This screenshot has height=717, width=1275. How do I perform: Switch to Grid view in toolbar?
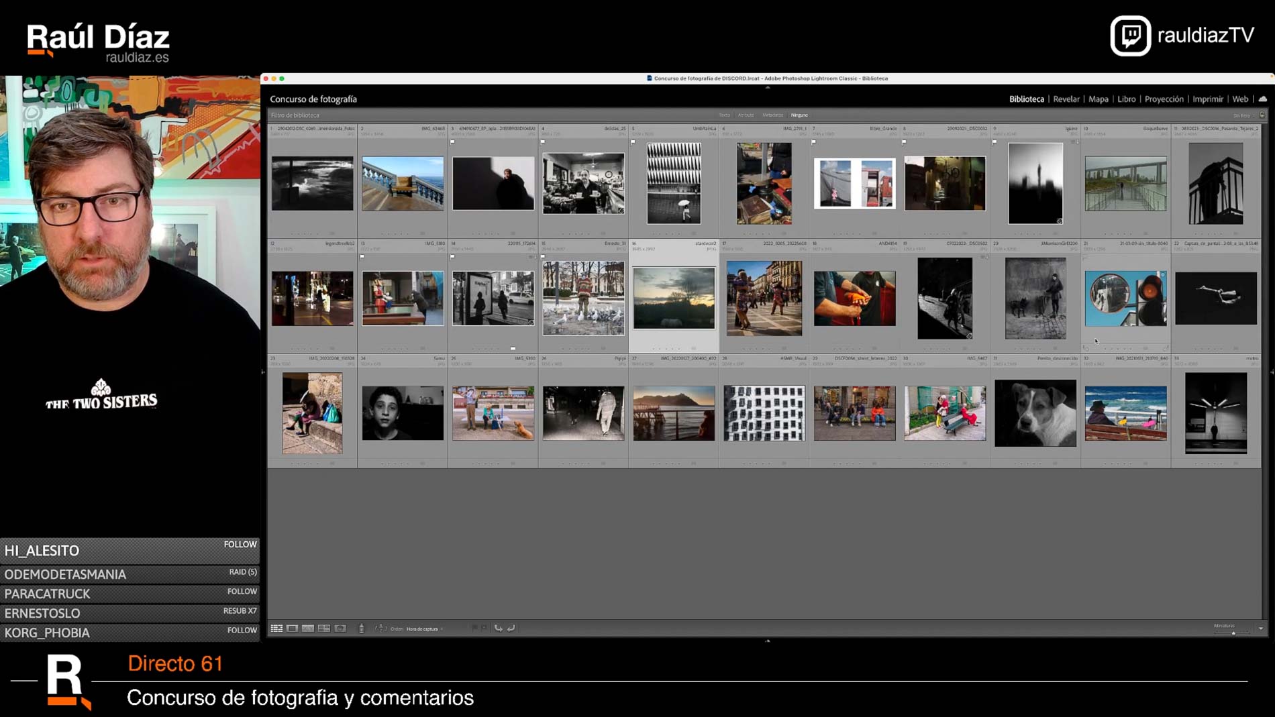276,628
